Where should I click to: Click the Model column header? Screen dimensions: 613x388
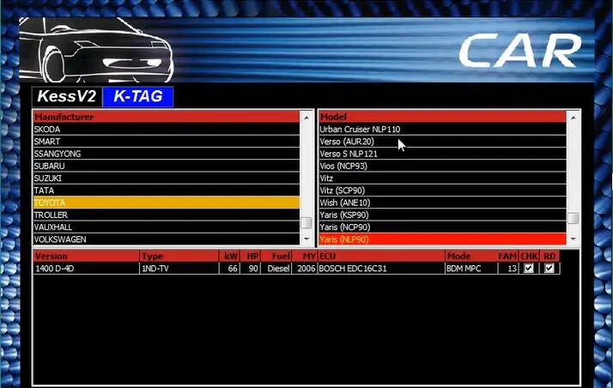[x=442, y=117]
